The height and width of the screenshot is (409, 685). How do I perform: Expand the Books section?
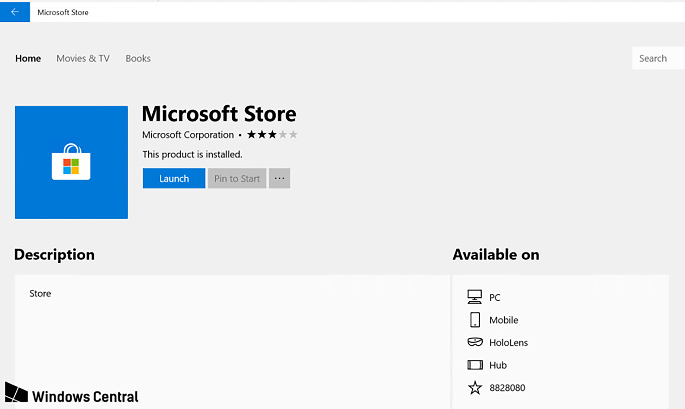(138, 58)
